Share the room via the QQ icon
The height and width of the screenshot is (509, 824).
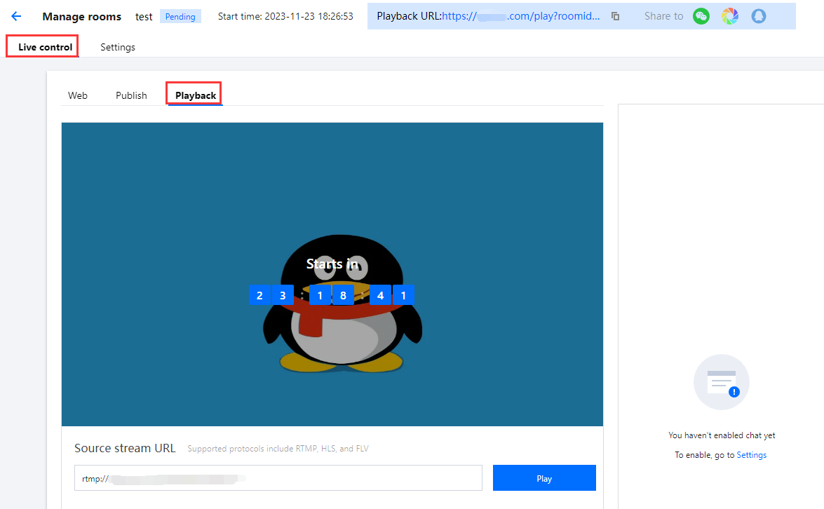point(759,15)
